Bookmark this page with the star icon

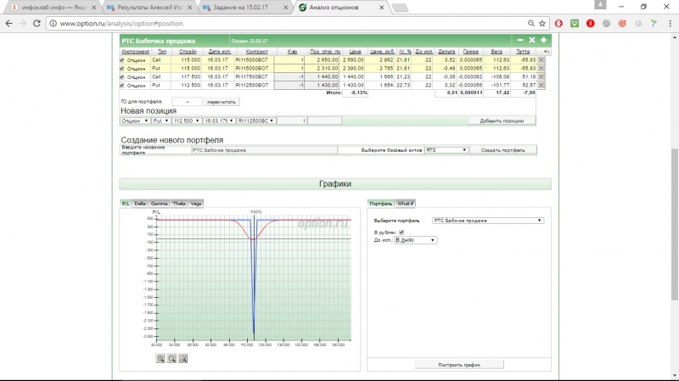(x=544, y=23)
